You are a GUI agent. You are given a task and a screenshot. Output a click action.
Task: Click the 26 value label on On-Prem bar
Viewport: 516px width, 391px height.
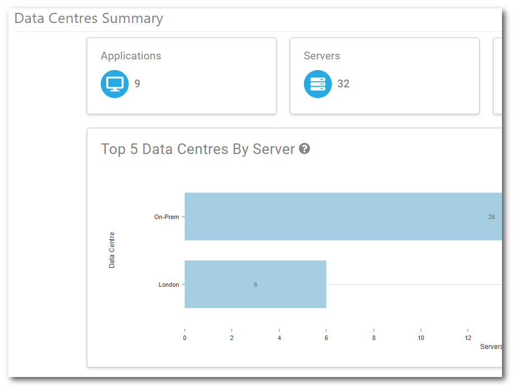(491, 217)
